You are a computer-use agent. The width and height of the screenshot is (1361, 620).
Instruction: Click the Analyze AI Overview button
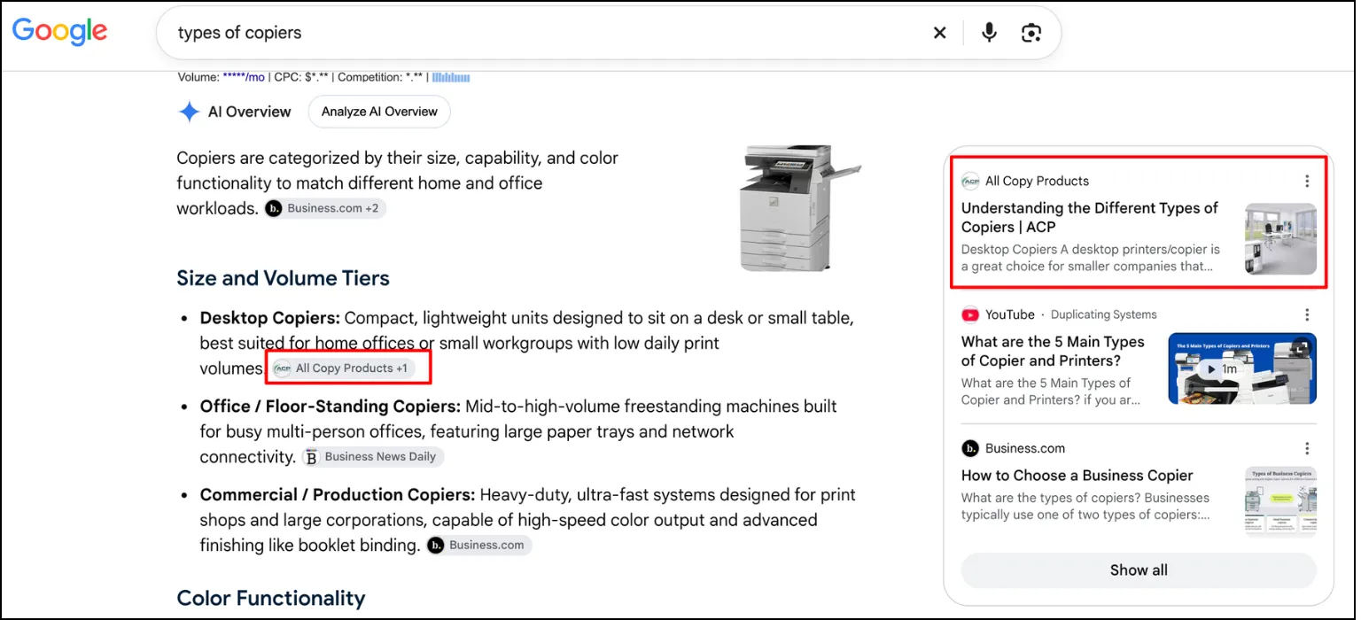pos(379,112)
